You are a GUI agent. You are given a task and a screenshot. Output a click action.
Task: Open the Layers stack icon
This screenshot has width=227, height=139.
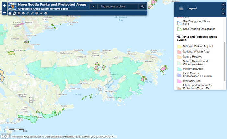pos(23,13)
